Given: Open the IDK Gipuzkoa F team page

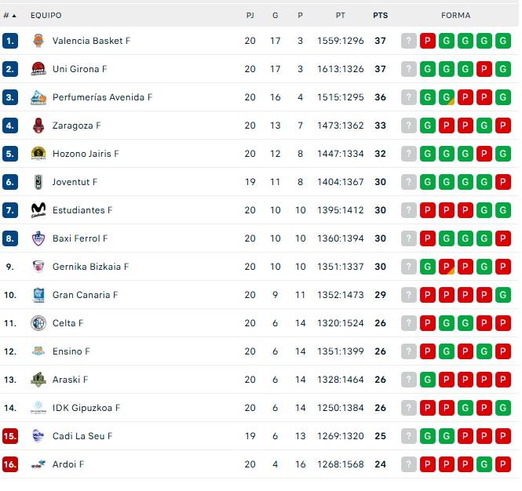Looking at the screenshot, I should 86,408.
